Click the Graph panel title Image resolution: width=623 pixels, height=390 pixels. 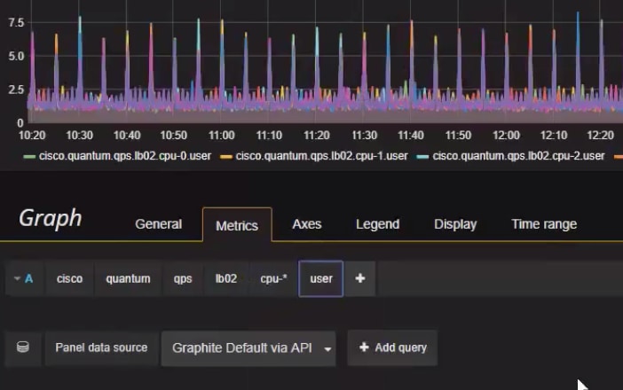[51, 219]
